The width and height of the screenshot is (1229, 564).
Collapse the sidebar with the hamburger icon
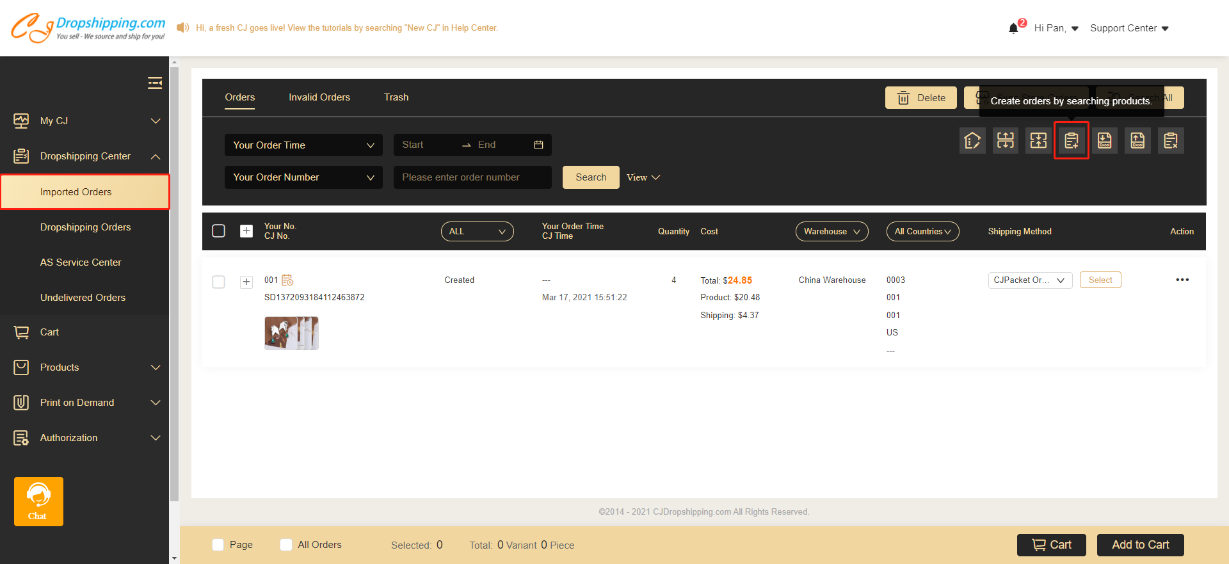(155, 83)
